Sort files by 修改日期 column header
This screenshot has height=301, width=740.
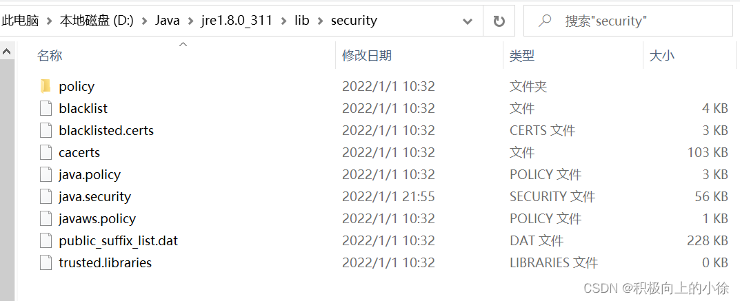tap(367, 56)
